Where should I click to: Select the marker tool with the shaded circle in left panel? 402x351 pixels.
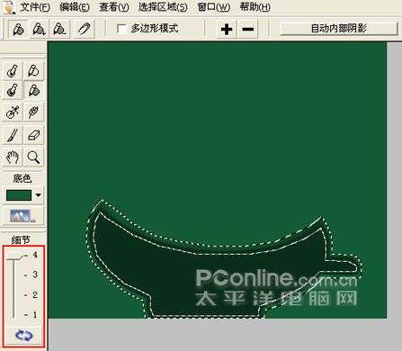coord(33,90)
